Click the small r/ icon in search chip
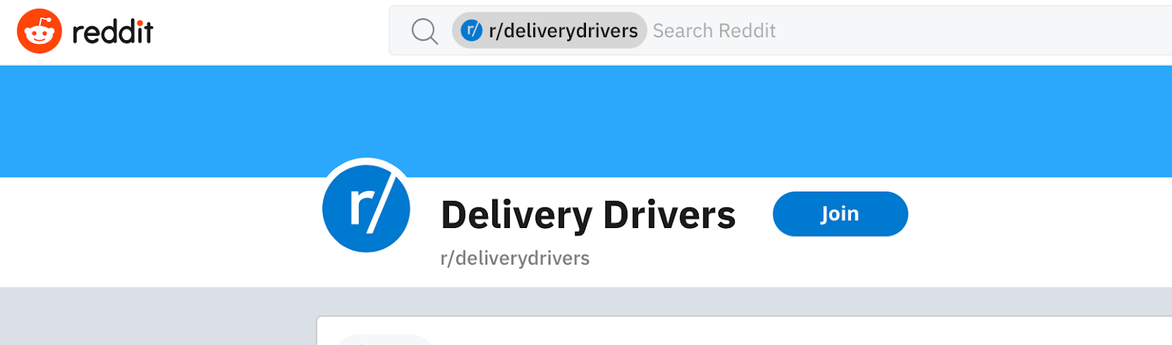This screenshot has width=1172, height=345. coord(472,31)
